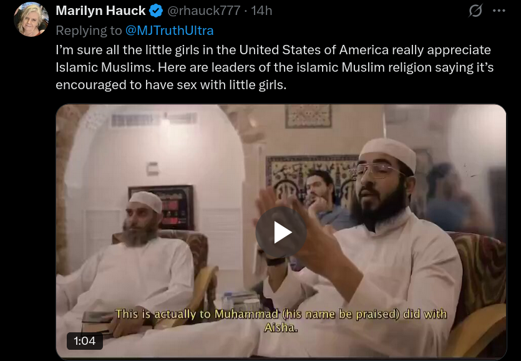Open the three-dot more options menu
The width and height of the screenshot is (521, 361).
point(499,11)
